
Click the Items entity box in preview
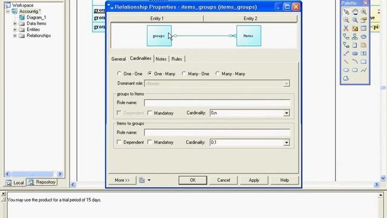[x=249, y=36]
